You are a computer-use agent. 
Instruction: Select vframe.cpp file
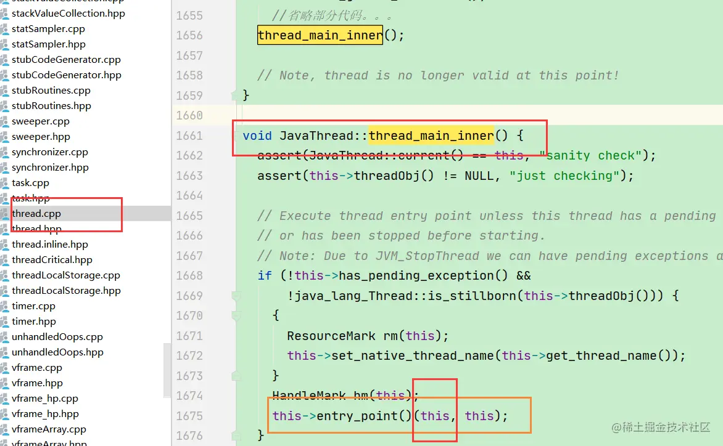click(37, 368)
